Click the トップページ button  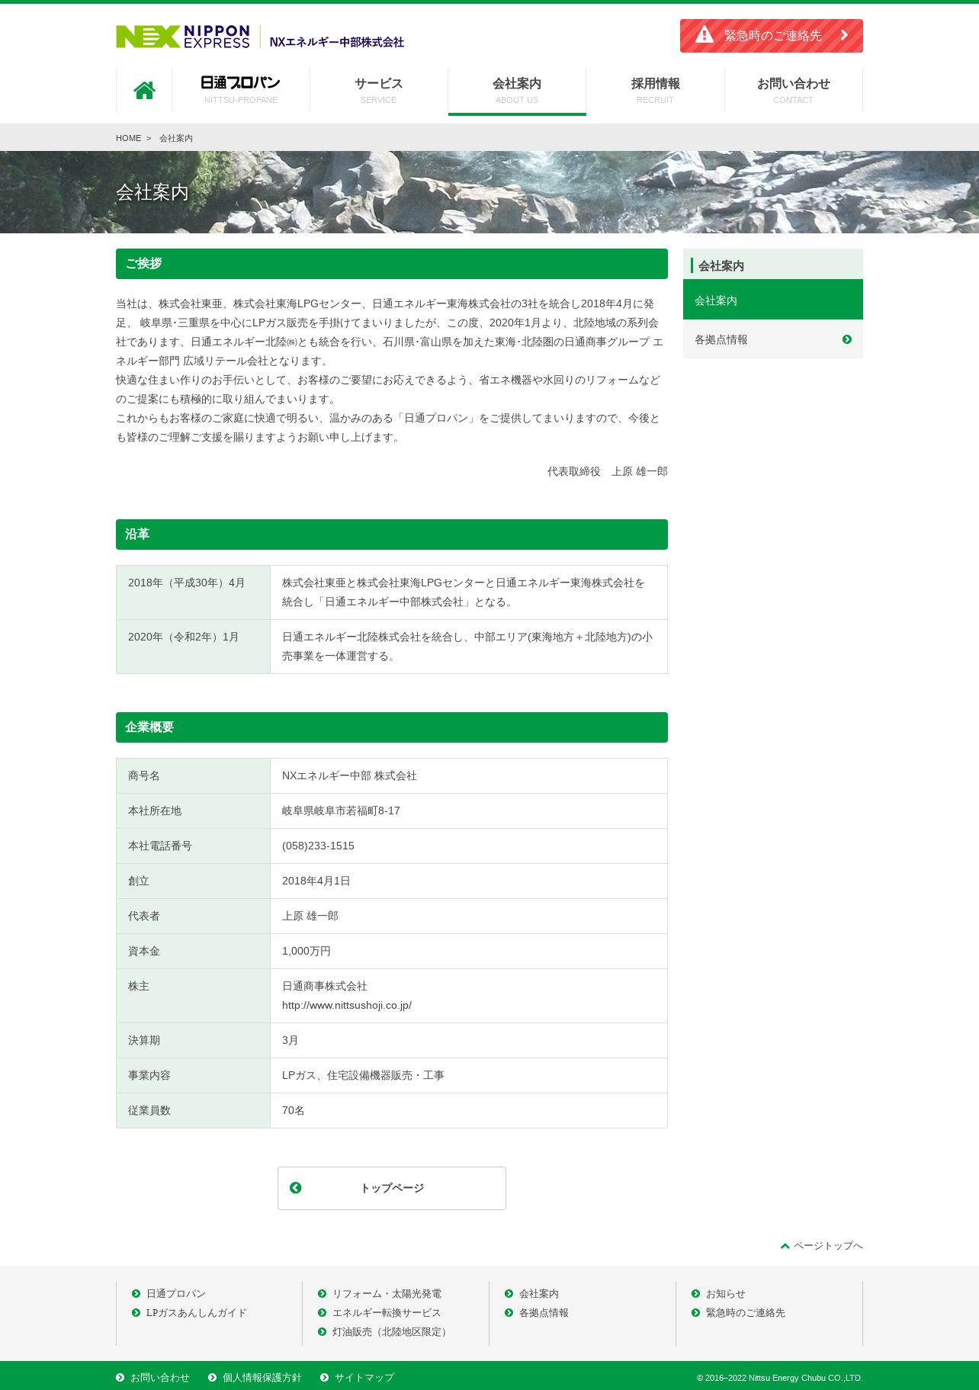(x=392, y=1188)
